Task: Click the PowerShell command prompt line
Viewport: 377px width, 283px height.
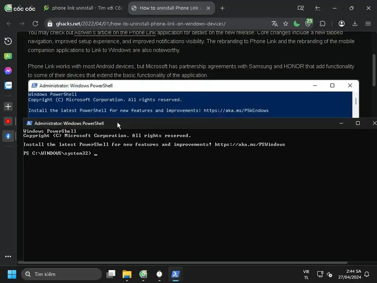Action: [60, 153]
